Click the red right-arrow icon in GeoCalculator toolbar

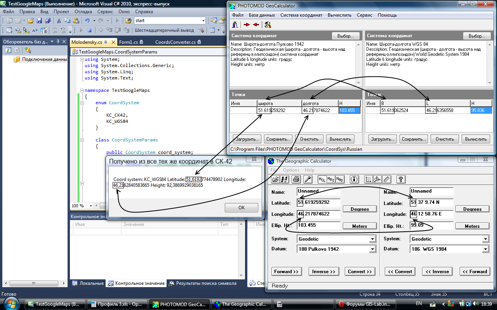pos(247,25)
